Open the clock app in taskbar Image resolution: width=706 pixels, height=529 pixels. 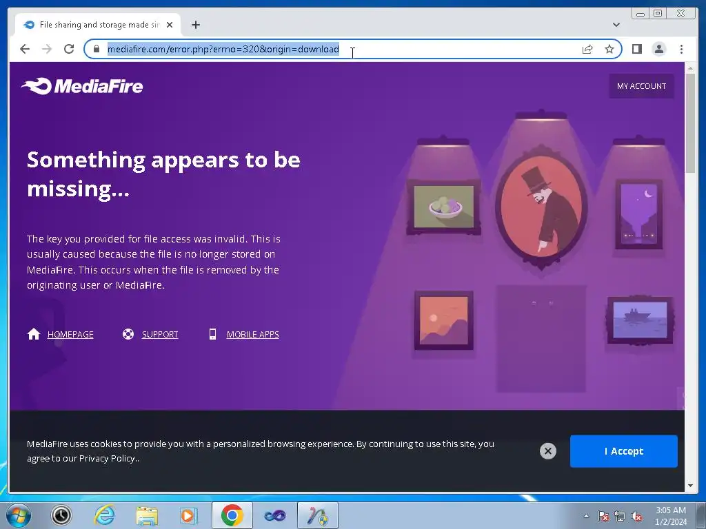[x=61, y=515]
